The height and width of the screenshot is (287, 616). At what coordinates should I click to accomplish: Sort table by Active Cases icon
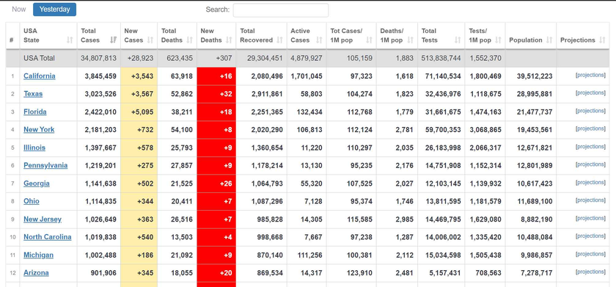coord(320,40)
